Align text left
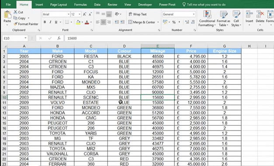 [x=98, y=22]
